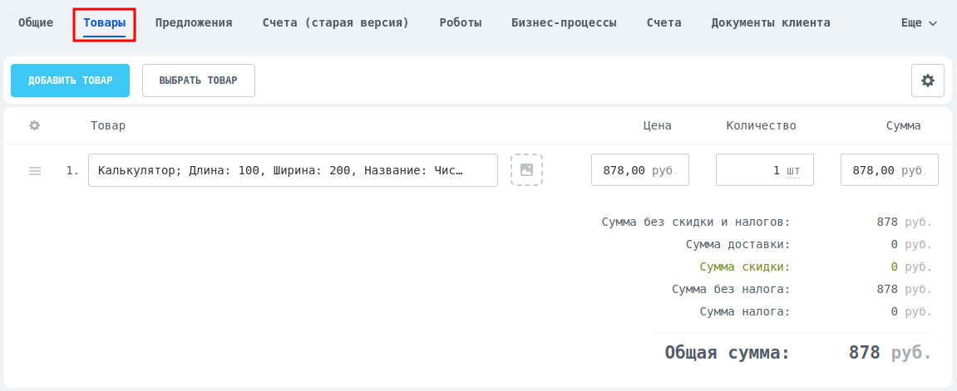Click the Калькулятор product name field
The width and height of the screenshot is (957, 391).
pyautogui.click(x=293, y=170)
